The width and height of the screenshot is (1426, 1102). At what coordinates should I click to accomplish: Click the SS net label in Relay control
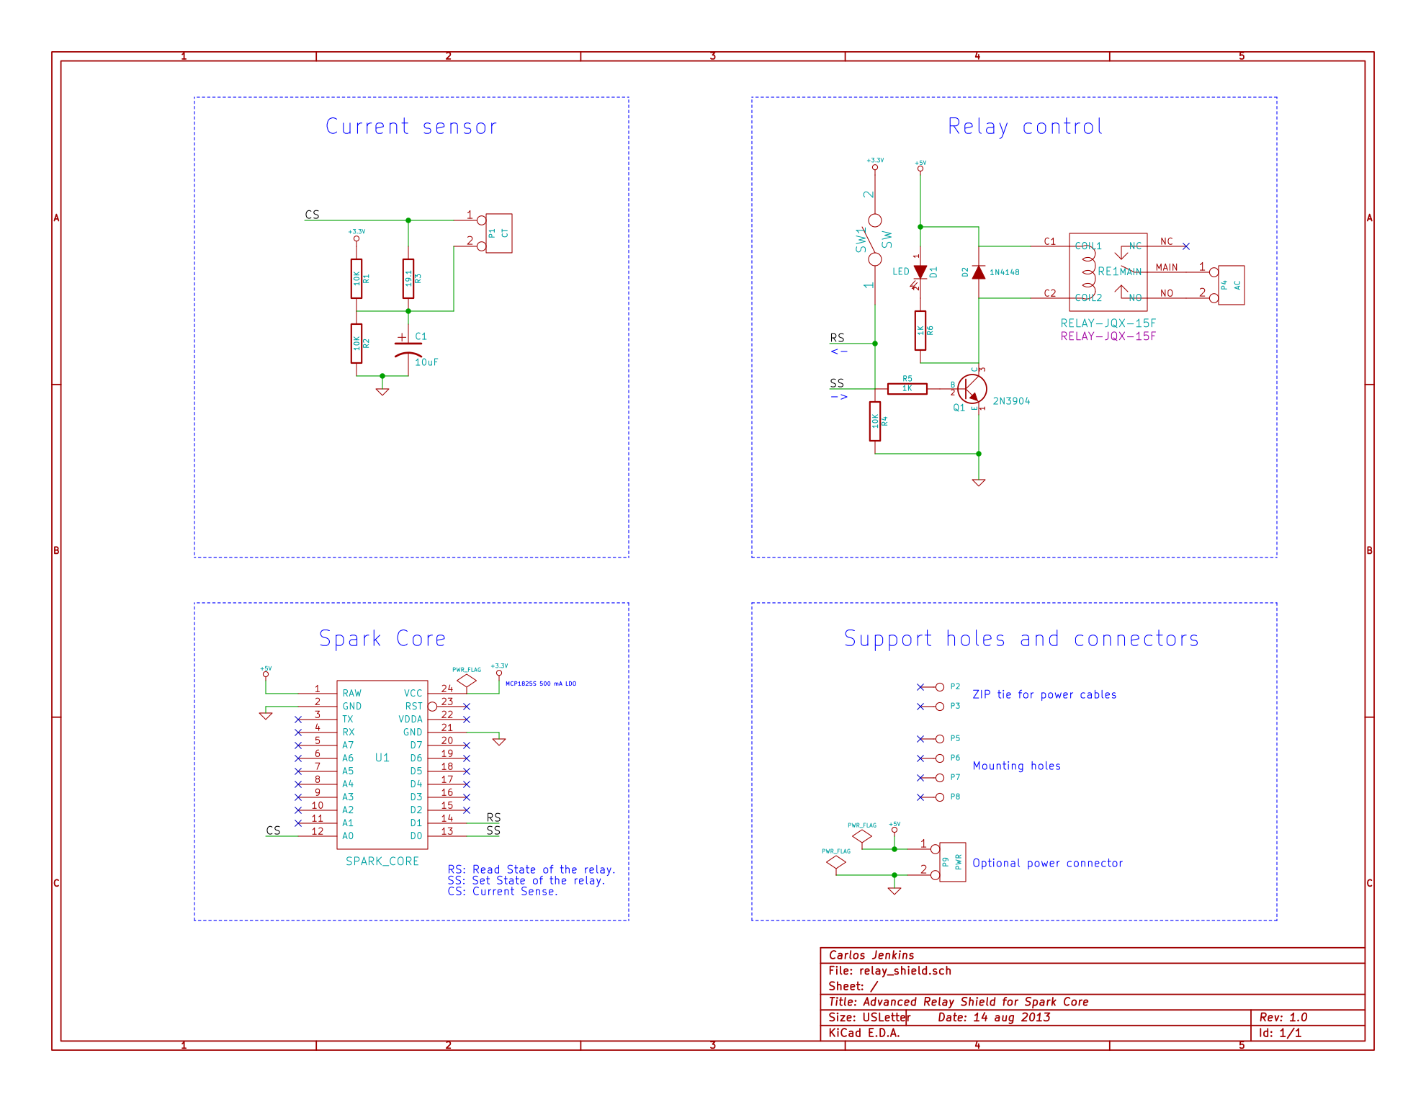[837, 383]
